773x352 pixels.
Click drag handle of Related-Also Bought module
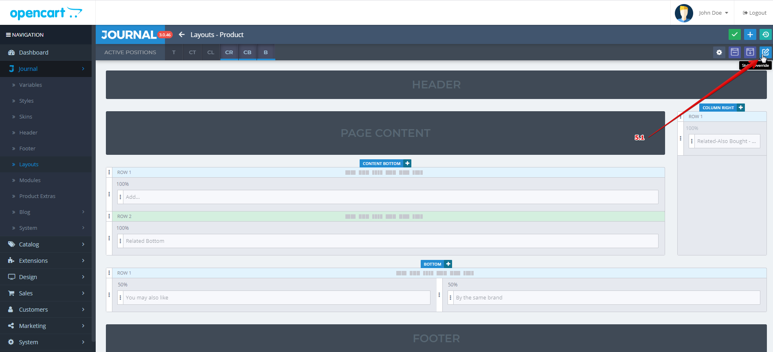(x=692, y=141)
